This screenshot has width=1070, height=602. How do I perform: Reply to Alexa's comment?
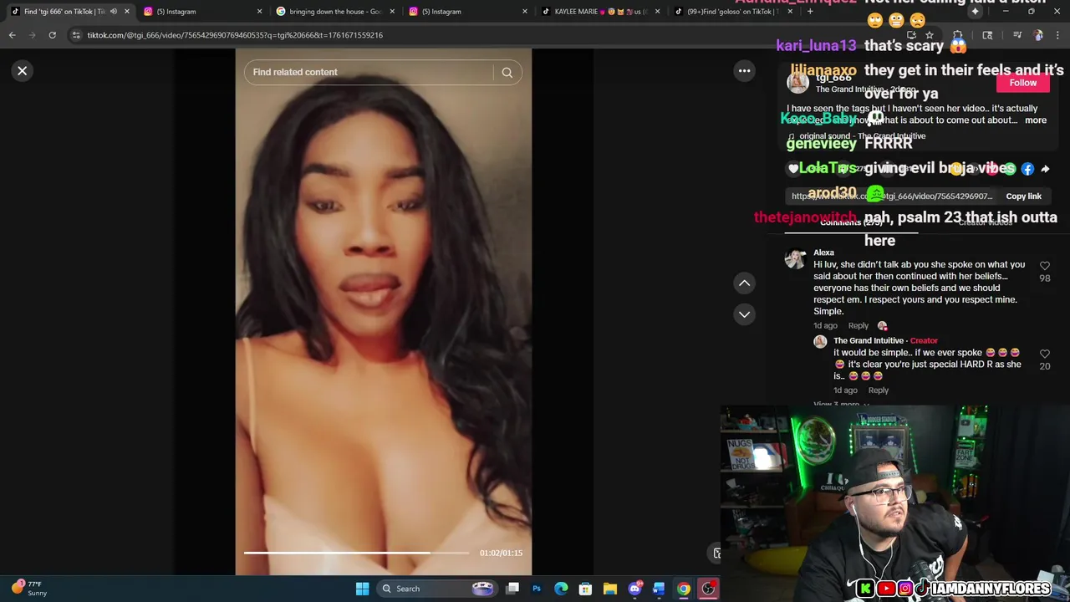pyautogui.click(x=858, y=326)
